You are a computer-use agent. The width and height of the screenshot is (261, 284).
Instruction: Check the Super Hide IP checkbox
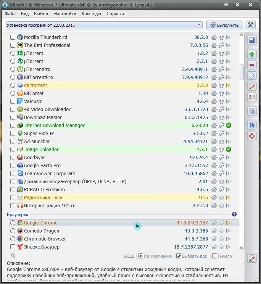click(13, 133)
